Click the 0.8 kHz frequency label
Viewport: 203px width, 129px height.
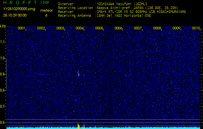click(x=3, y=90)
